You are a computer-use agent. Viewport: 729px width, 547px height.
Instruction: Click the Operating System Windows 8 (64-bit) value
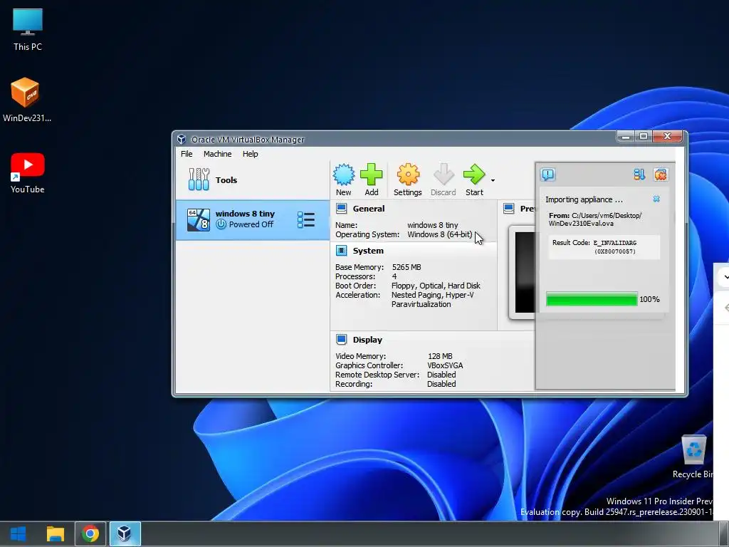pos(440,234)
